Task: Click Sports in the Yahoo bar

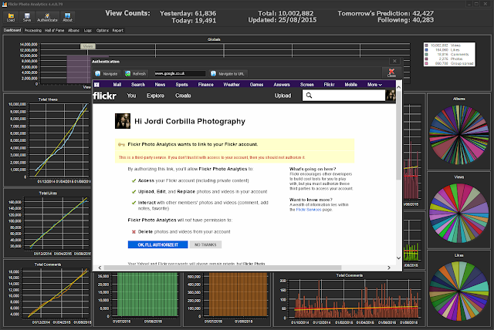Action: point(182,85)
